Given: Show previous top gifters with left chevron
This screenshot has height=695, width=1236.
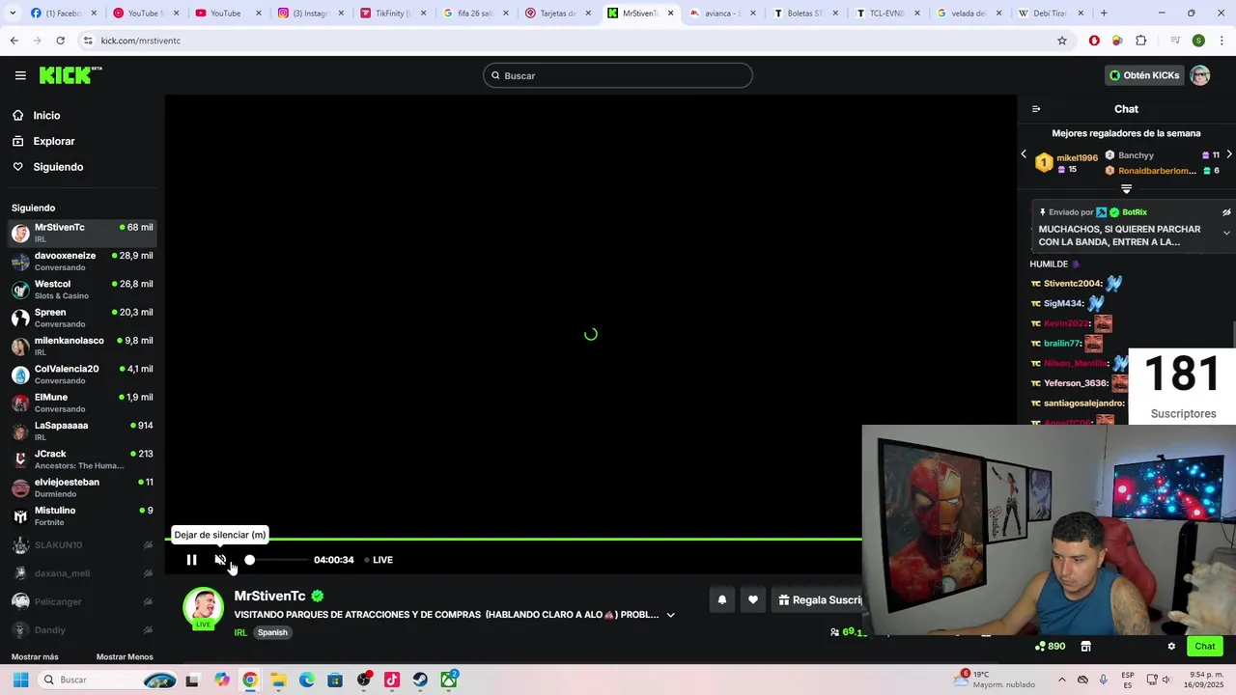Looking at the screenshot, I should (1024, 154).
